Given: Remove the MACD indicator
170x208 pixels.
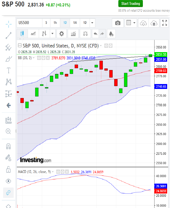Looking at the screenshot, I should click(x=67, y=172).
